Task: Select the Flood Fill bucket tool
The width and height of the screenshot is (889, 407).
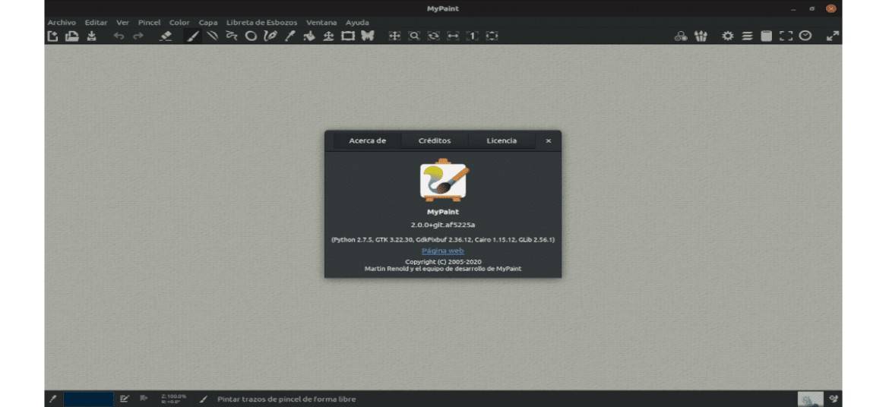Action: tap(309, 36)
